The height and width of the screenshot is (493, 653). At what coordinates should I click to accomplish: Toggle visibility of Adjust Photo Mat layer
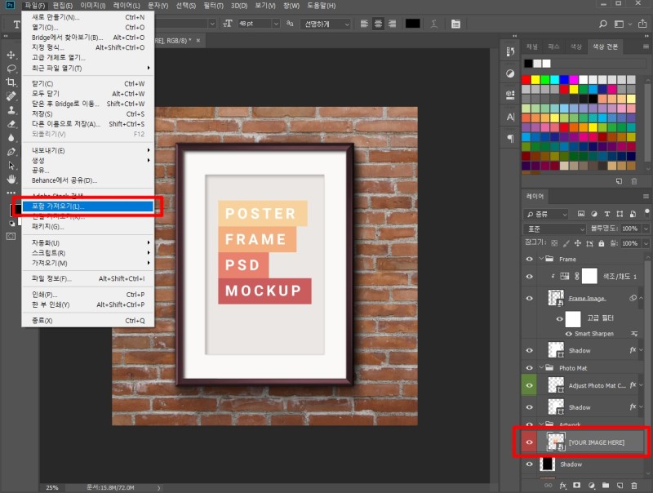[530, 384]
